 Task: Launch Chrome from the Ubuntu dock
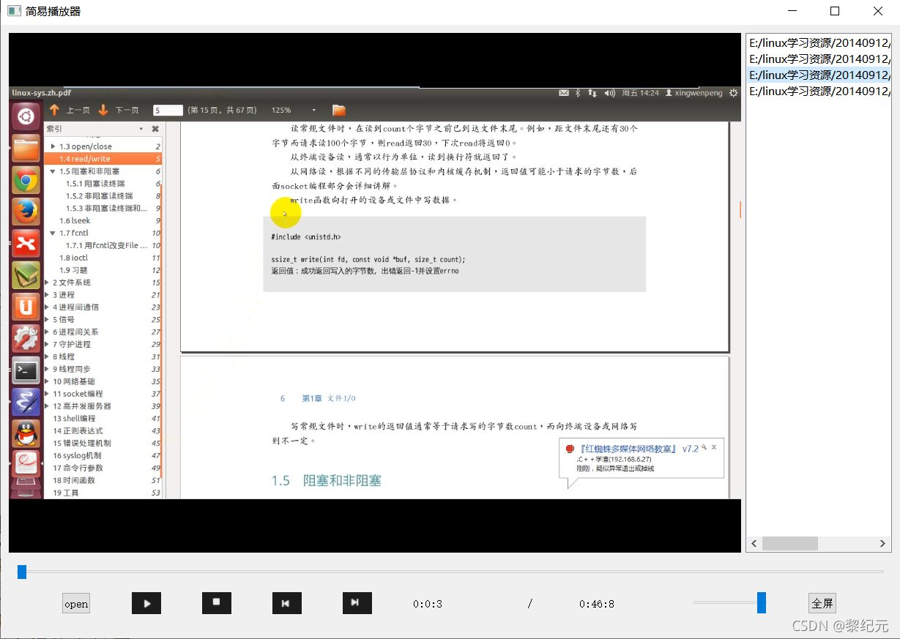click(26, 181)
